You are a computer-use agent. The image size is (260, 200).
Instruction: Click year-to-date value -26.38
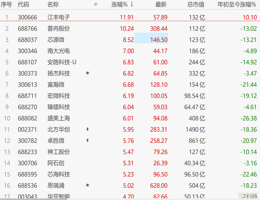249,118
